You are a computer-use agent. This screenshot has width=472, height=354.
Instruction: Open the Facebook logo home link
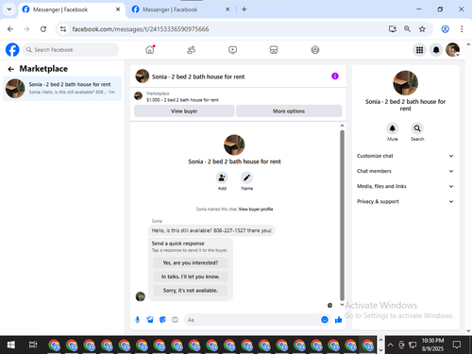(12, 50)
